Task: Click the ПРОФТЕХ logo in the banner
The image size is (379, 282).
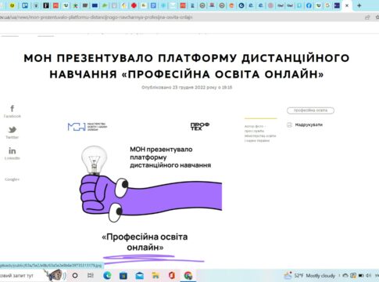Action: click(x=200, y=126)
